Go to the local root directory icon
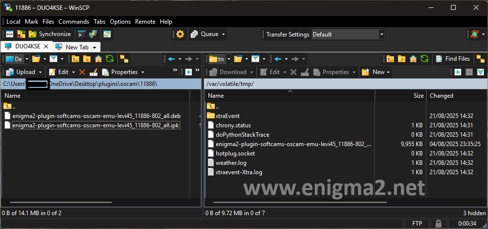The height and width of the screenshot is (229, 488). (x=87, y=59)
